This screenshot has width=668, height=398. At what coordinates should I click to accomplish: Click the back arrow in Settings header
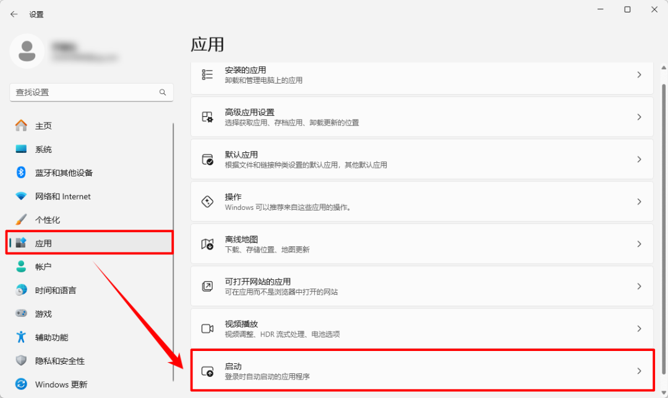(14, 14)
